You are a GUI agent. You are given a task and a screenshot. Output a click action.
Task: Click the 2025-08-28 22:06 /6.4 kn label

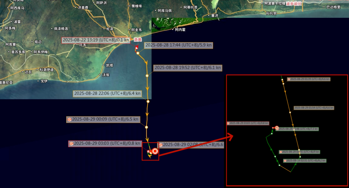point(107,93)
